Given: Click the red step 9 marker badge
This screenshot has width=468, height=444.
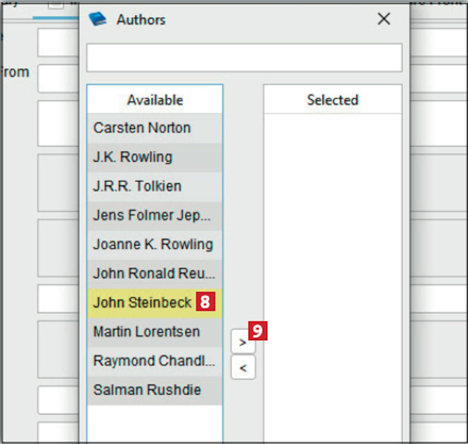Looking at the screenshot, I should 258,331.
